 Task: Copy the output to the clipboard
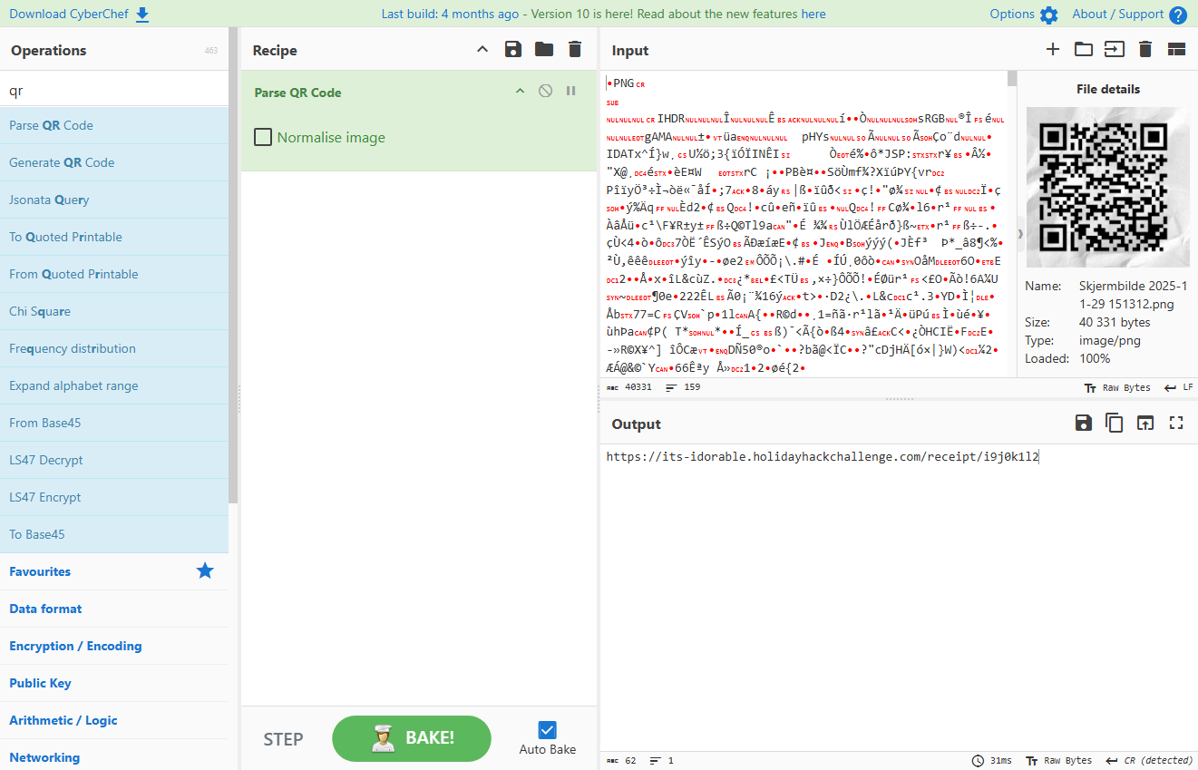1115,423
